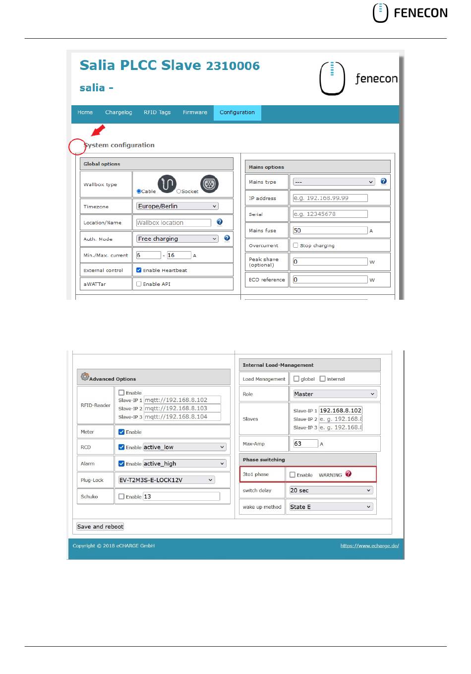Open the switch delay 20 sec dropdown
Image resolution: width=471 pixels, height=674 pixels.
[331, 490]
